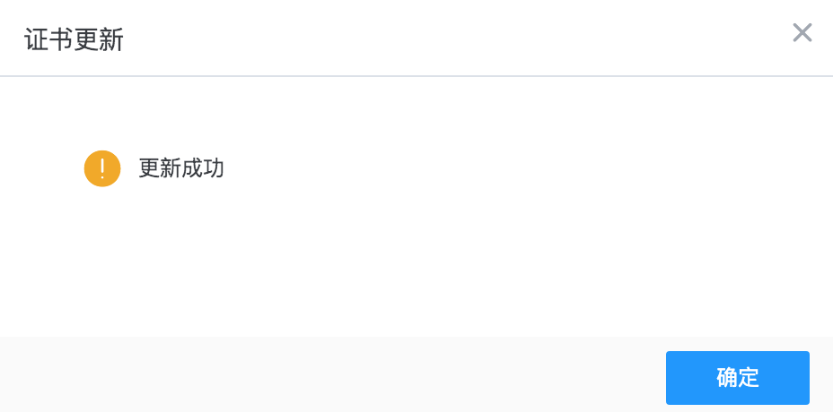
Task: Click the update success text
Action: pos(181,168)
